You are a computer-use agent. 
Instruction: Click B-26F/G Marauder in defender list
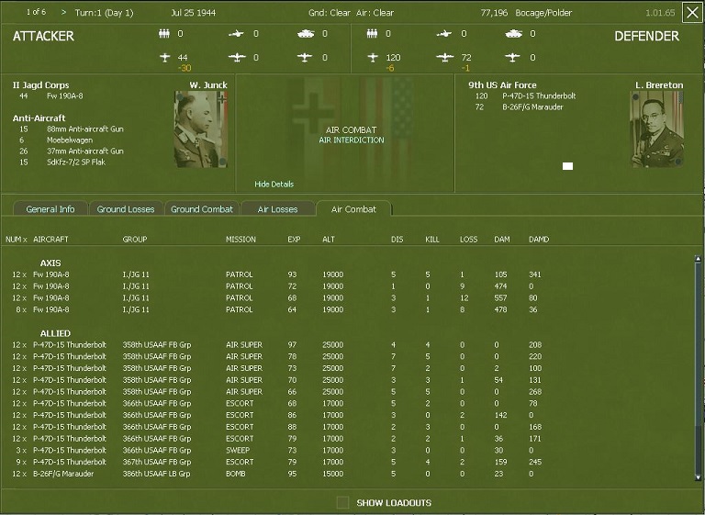pyautogui.click(x=532, y=107)
